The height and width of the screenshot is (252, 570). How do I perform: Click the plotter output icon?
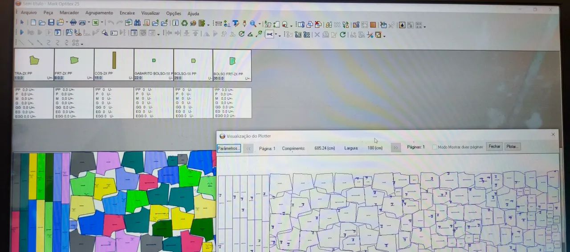pyautogui.click(x=73, y=22)
